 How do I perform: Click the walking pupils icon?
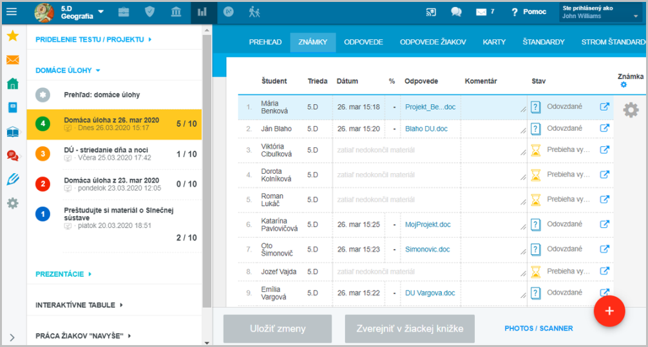tap(254, 12)
